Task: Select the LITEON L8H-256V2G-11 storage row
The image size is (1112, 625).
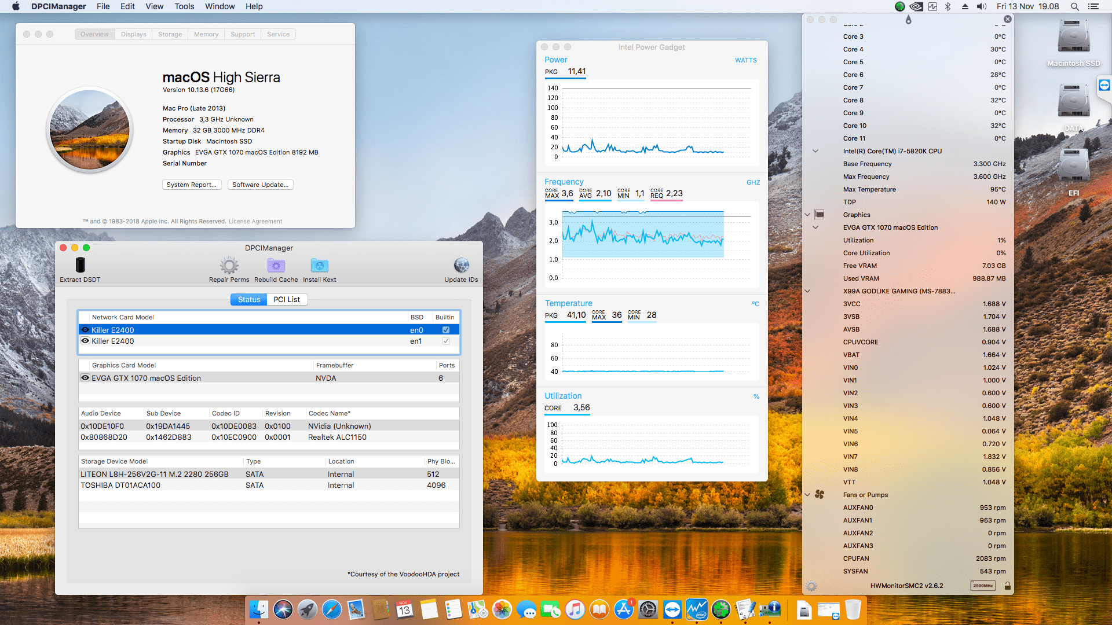Action: [x=269, y=474]
